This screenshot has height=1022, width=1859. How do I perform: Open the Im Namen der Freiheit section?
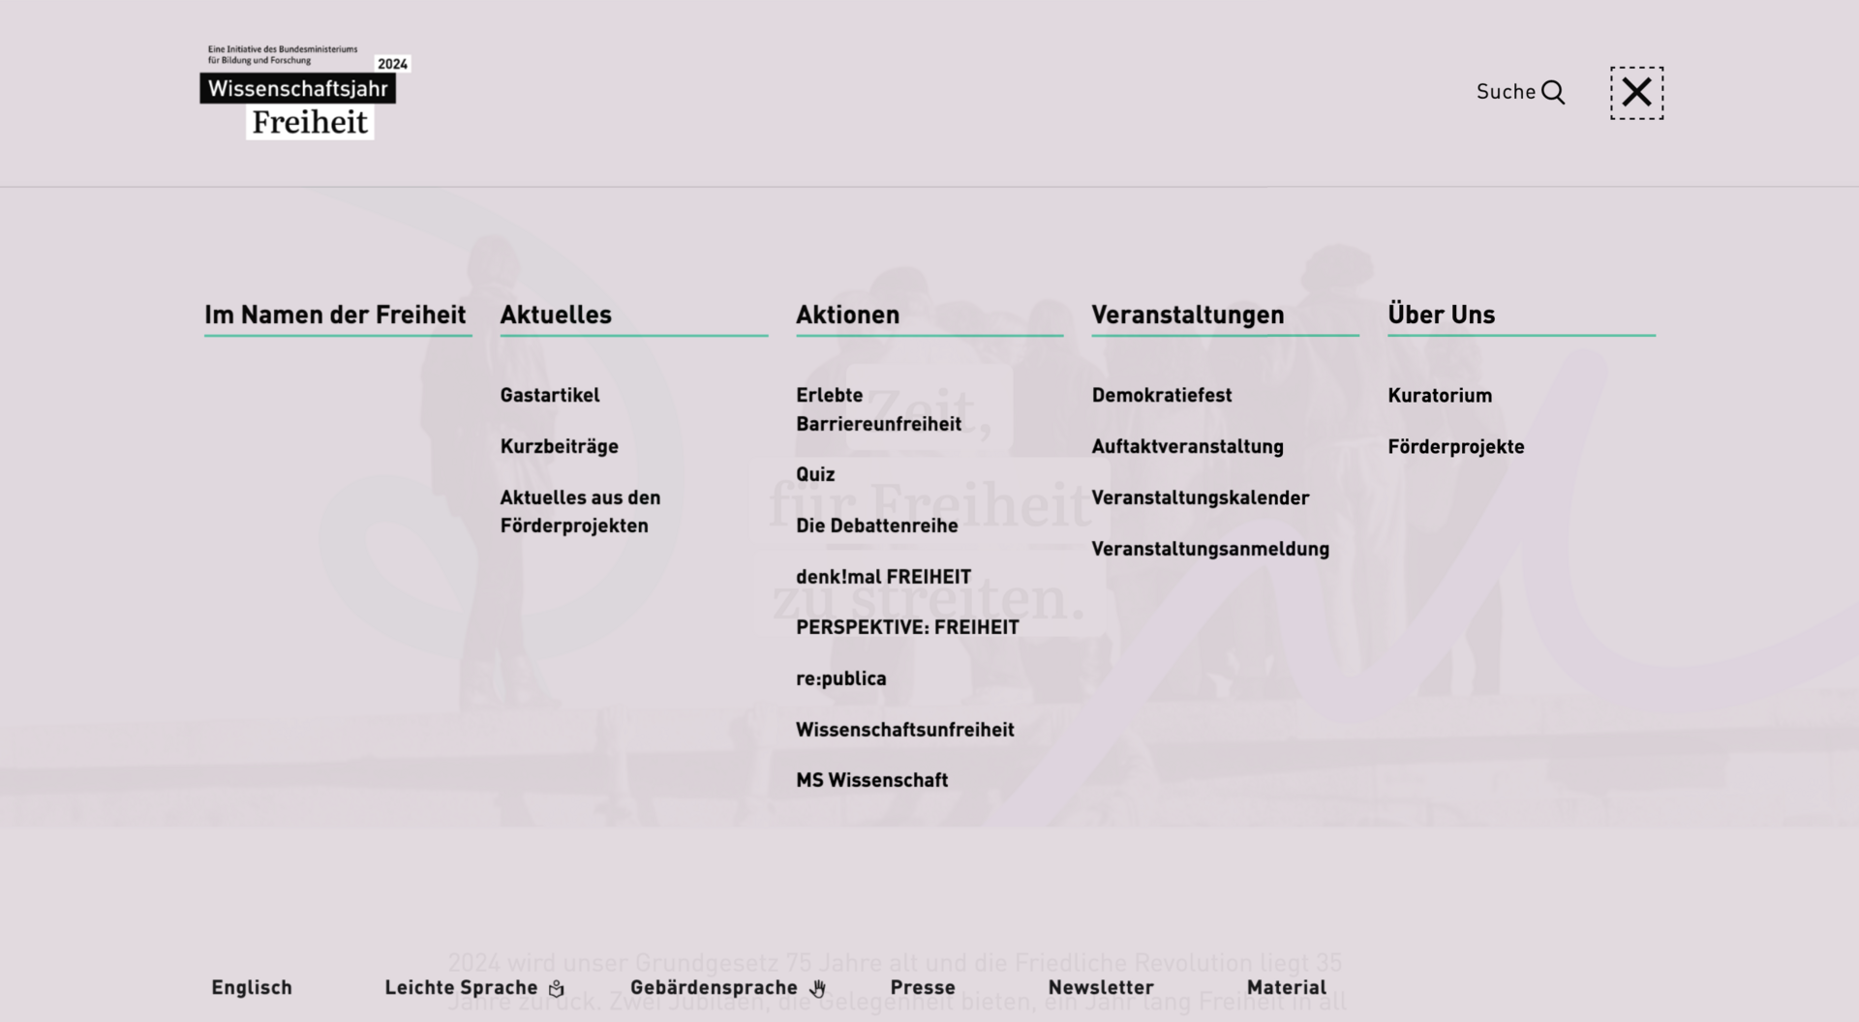(x=335, y=315)
